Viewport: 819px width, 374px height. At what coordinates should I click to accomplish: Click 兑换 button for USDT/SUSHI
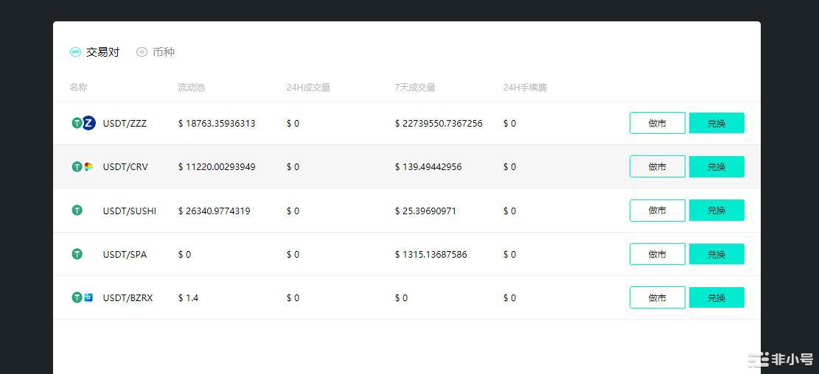717,211
